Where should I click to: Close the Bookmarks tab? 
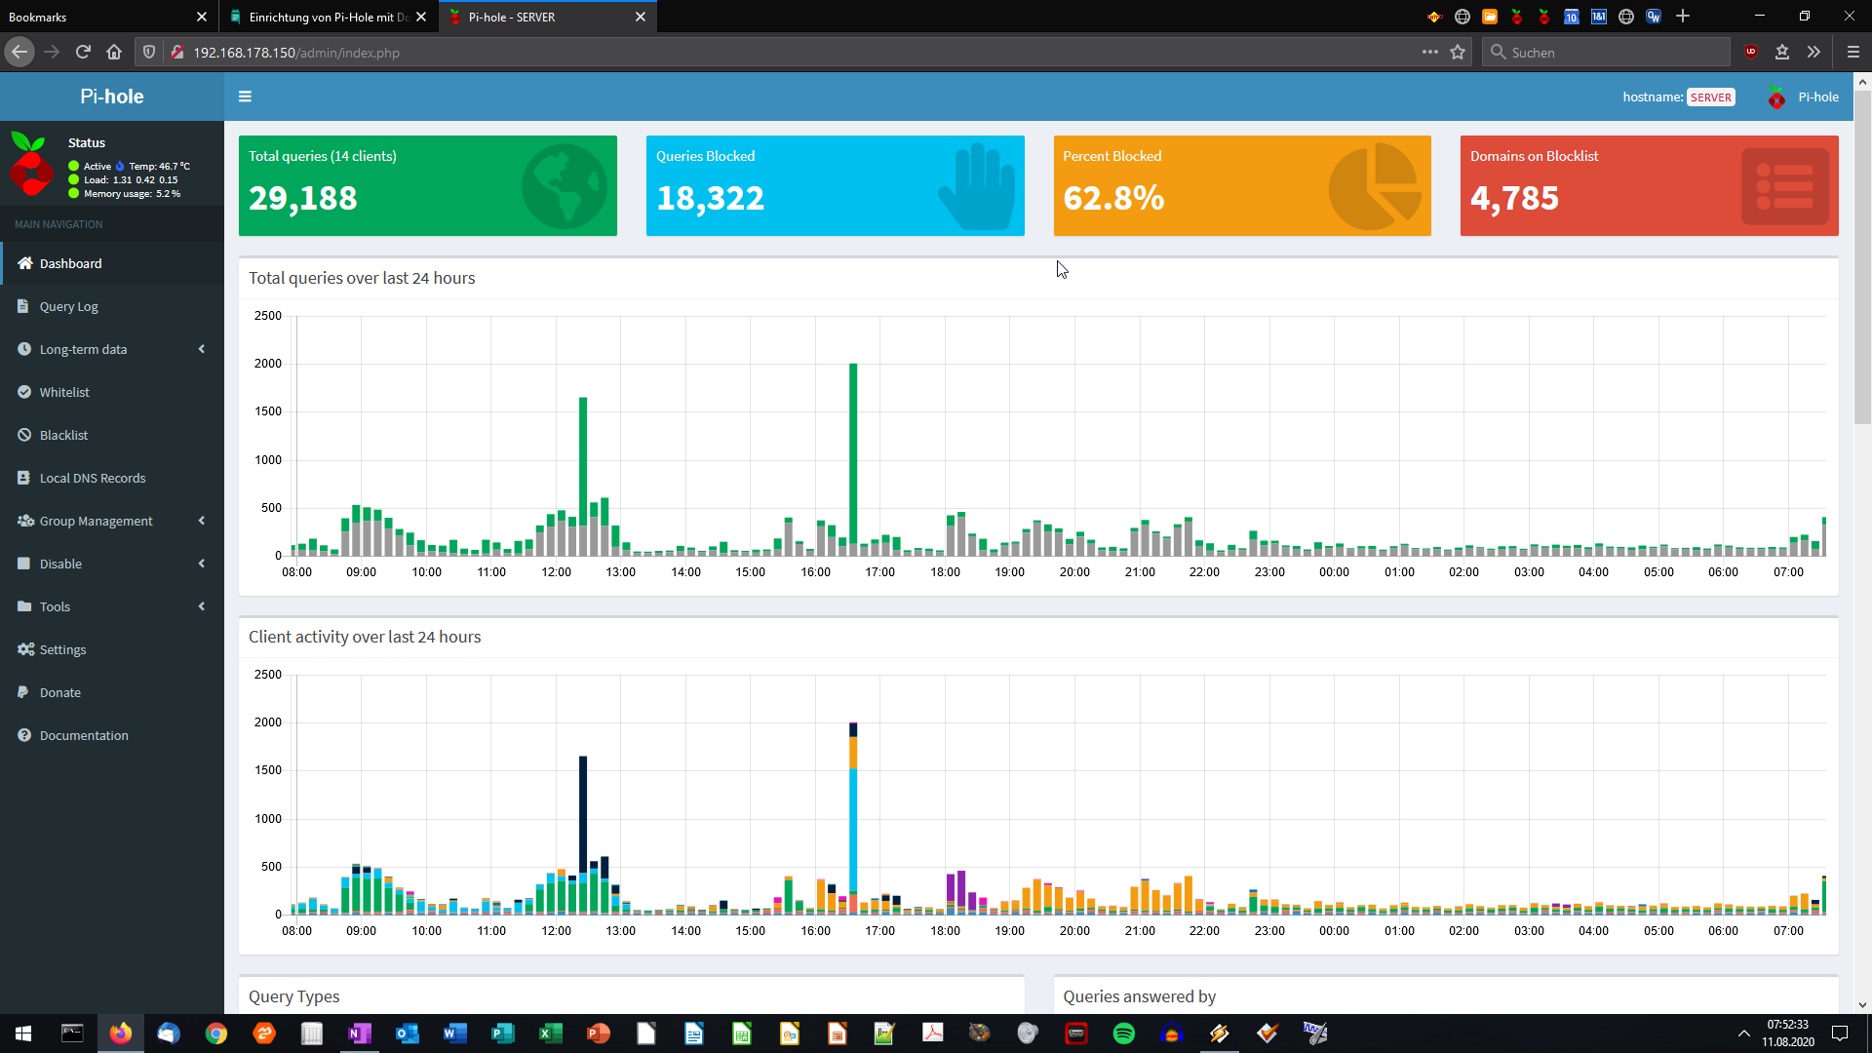pyautogui.click(x=202, y=17)
